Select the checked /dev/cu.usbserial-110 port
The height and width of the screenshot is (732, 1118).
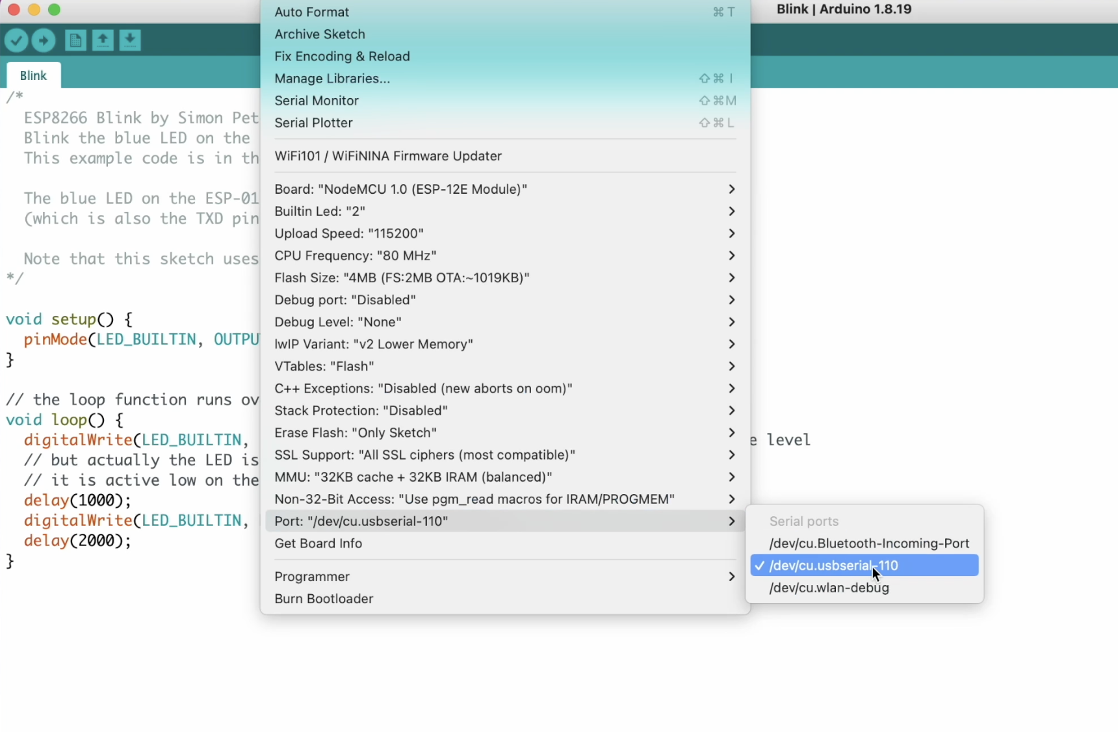click(864, 565)
